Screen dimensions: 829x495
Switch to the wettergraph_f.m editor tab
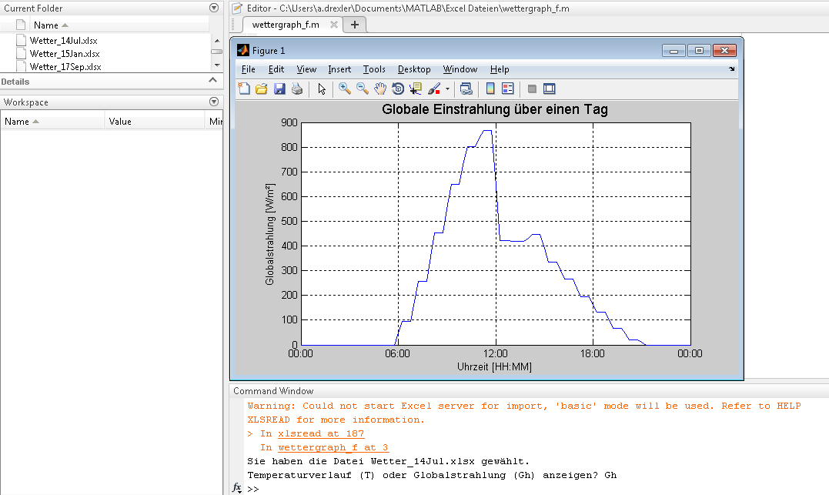click(285, 25)
